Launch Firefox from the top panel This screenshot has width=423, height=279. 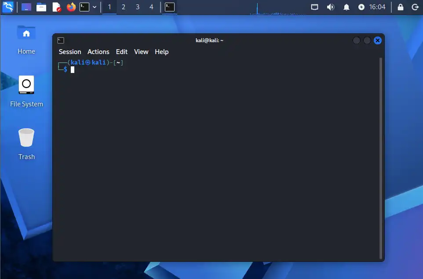click(71, 7)
